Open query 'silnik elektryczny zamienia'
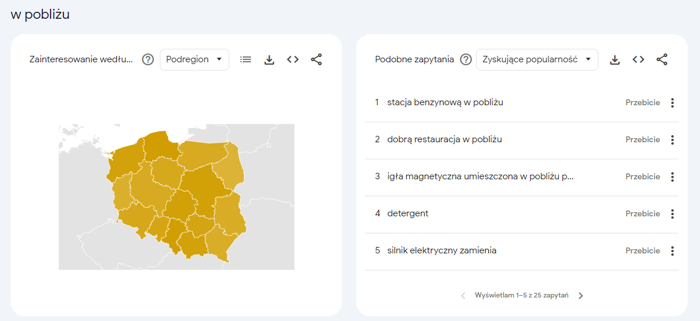Screen dimensions: 700x321 (442, 251)
